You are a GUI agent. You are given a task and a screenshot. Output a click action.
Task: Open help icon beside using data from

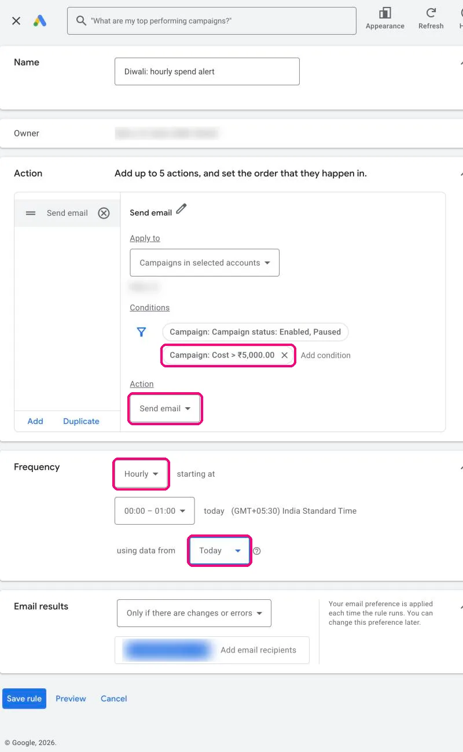(257, 551)
